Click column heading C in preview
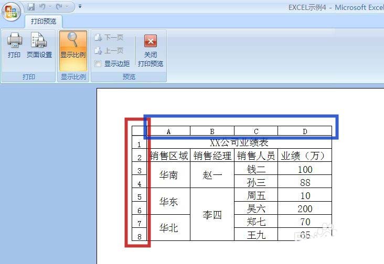 [256, 131]
